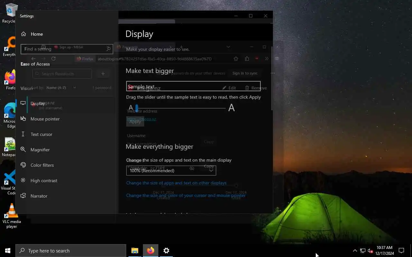Screen dimensions: 412x257
Task: Click the Make text bigger slider track
Action: [180, 108]
